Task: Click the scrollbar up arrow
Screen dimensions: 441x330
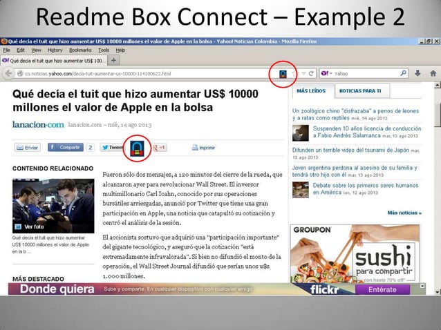Action: coord(438,84)
